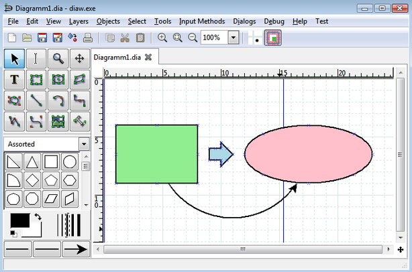Click the Zoom in icon
412x272 pixels.
pos(162,38)
